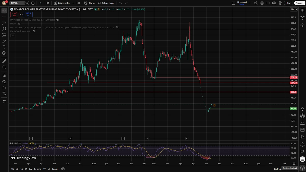Enter fullscreen mode

click(x=268, y=3)
